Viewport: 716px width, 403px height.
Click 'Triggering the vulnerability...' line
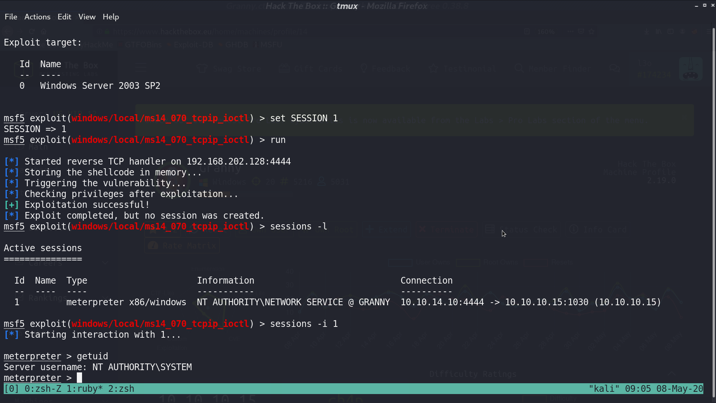(x=95, y=183)
